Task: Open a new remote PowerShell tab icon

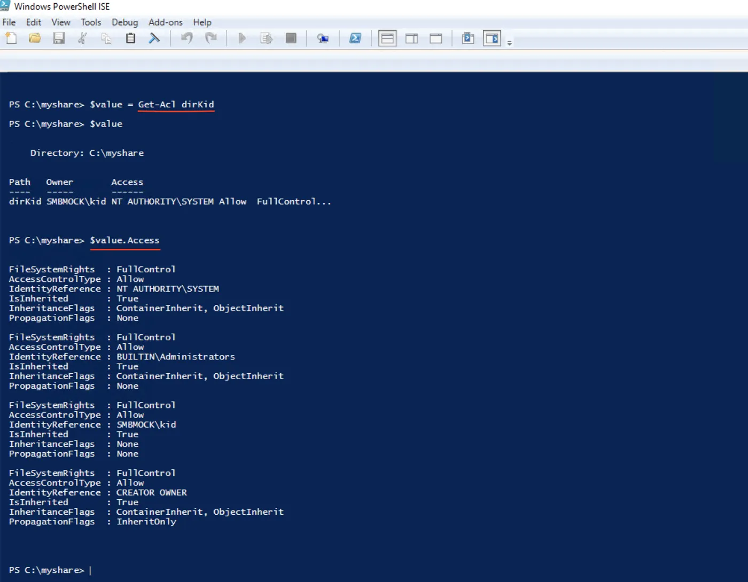Action: click(323, 38)
